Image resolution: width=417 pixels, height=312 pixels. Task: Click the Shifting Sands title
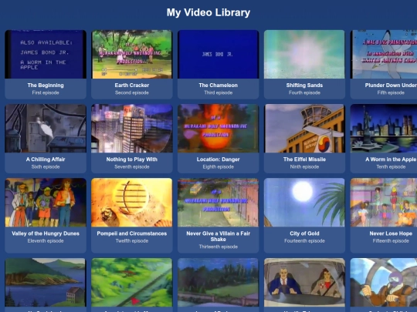(304, 86)
